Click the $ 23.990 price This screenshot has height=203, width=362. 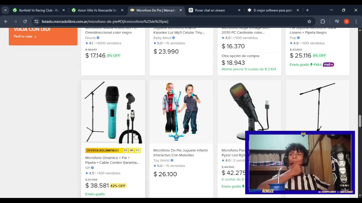click(166, 52)
